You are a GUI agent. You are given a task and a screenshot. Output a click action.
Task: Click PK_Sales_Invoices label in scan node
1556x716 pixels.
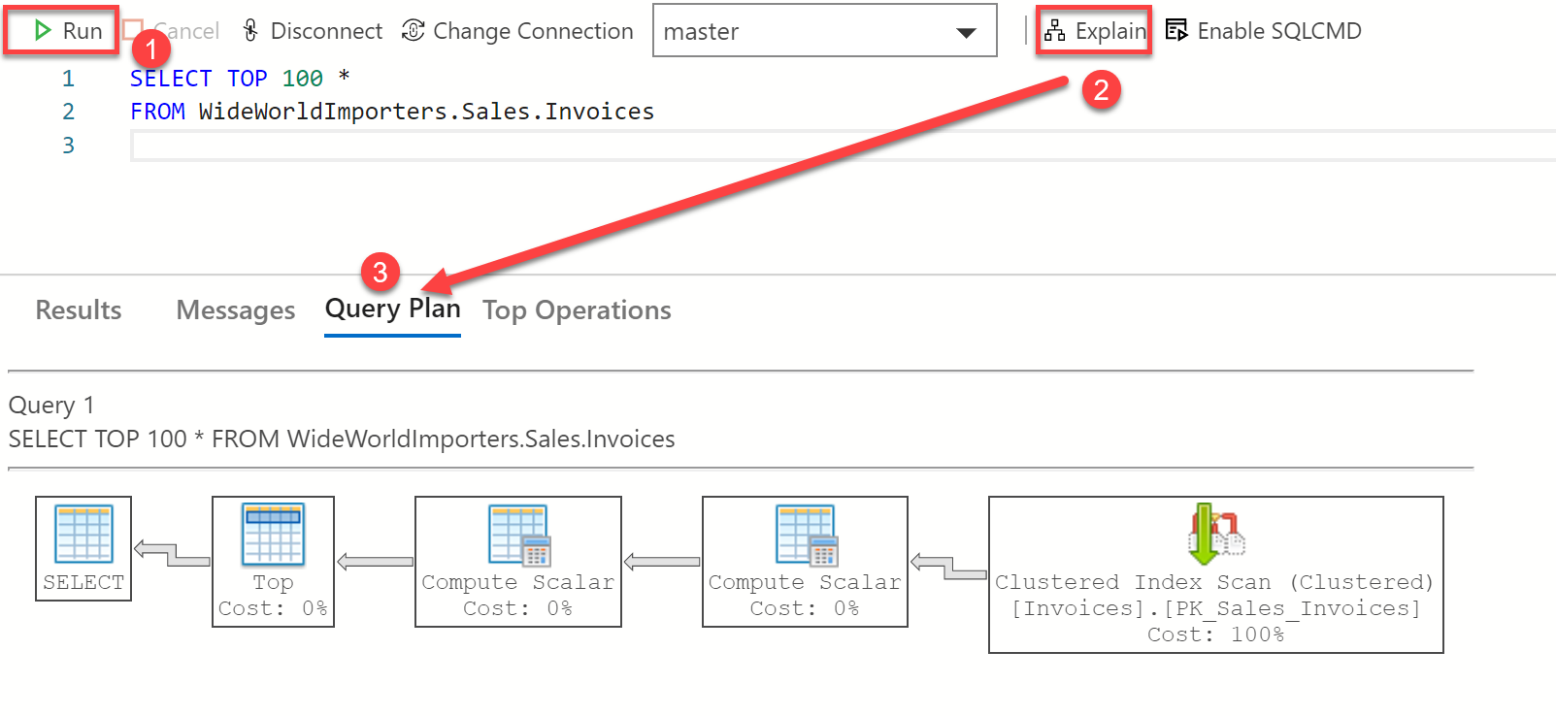[1216, 608]
